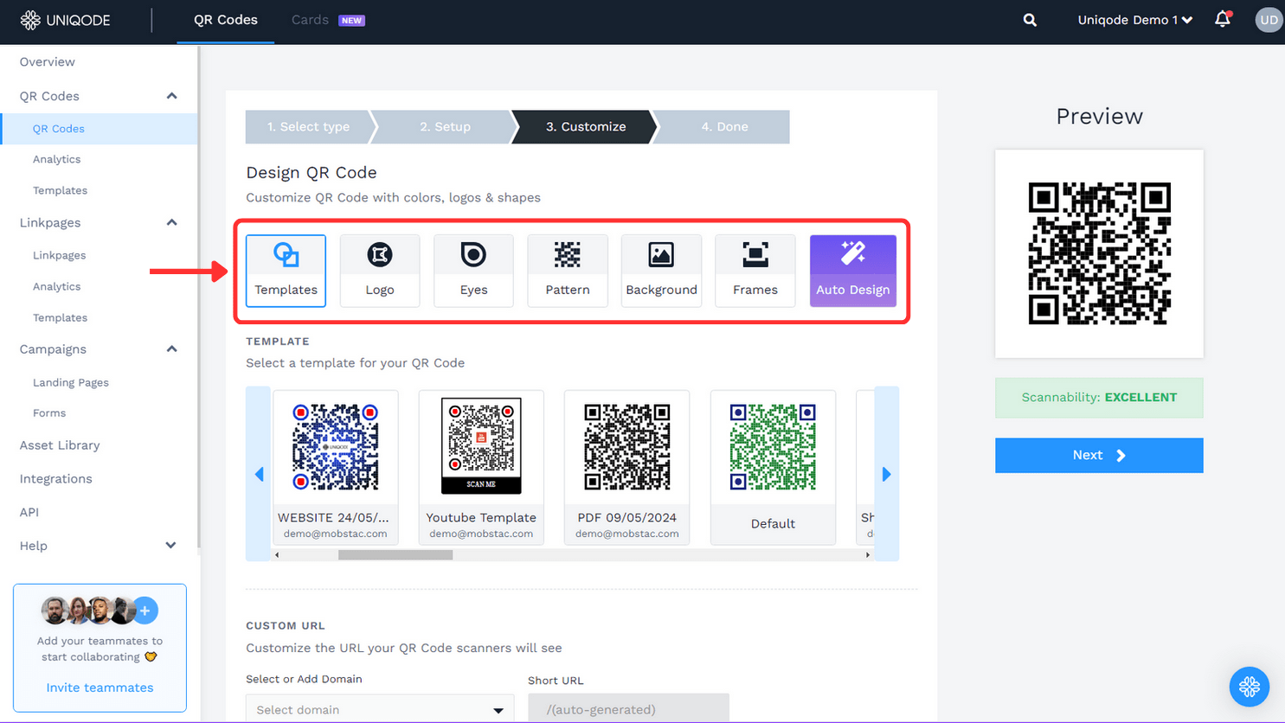Open the floating help widget

1249,687
